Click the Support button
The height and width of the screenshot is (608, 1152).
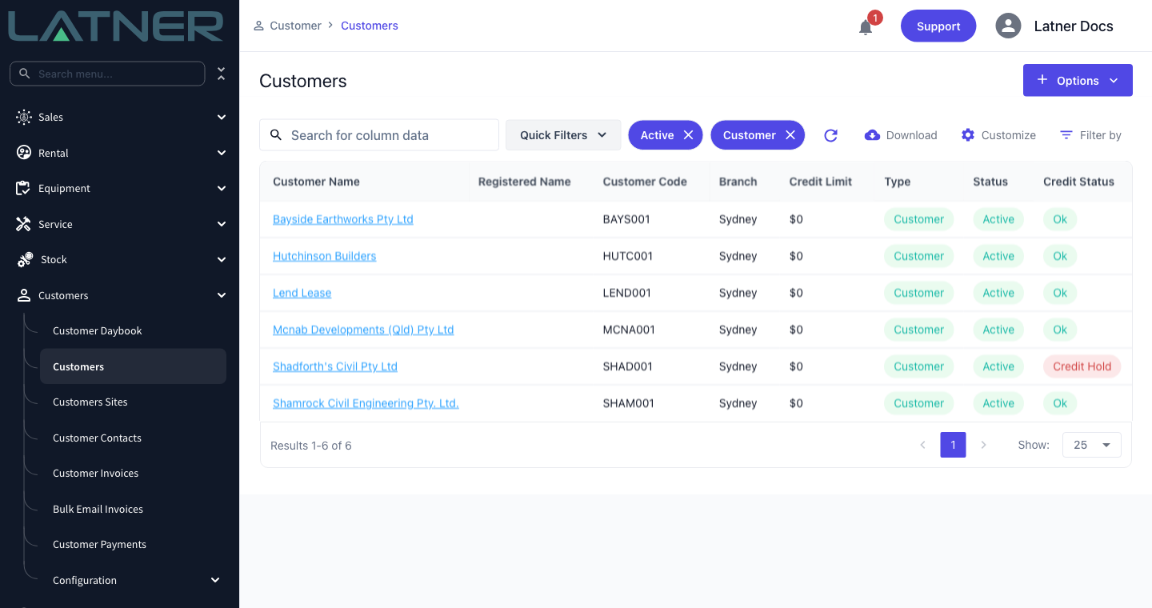938,26
